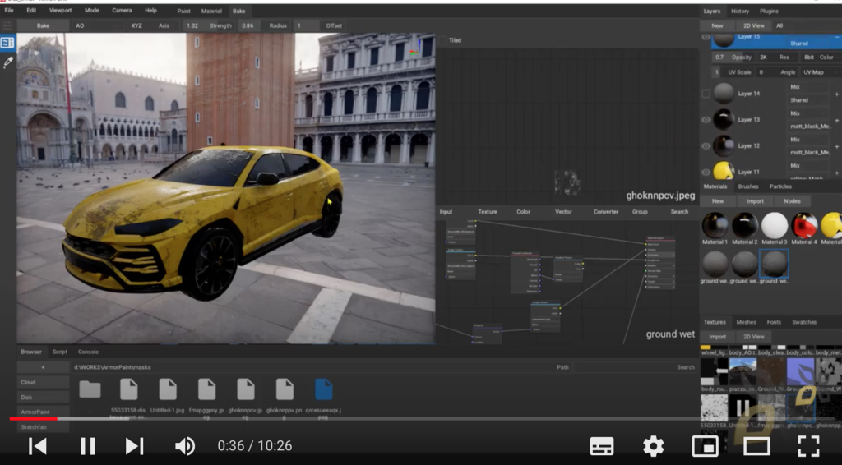Adjust the Strength slider value 1.32
The width and height of the screenshot is (842, 465).
point(208,25)
